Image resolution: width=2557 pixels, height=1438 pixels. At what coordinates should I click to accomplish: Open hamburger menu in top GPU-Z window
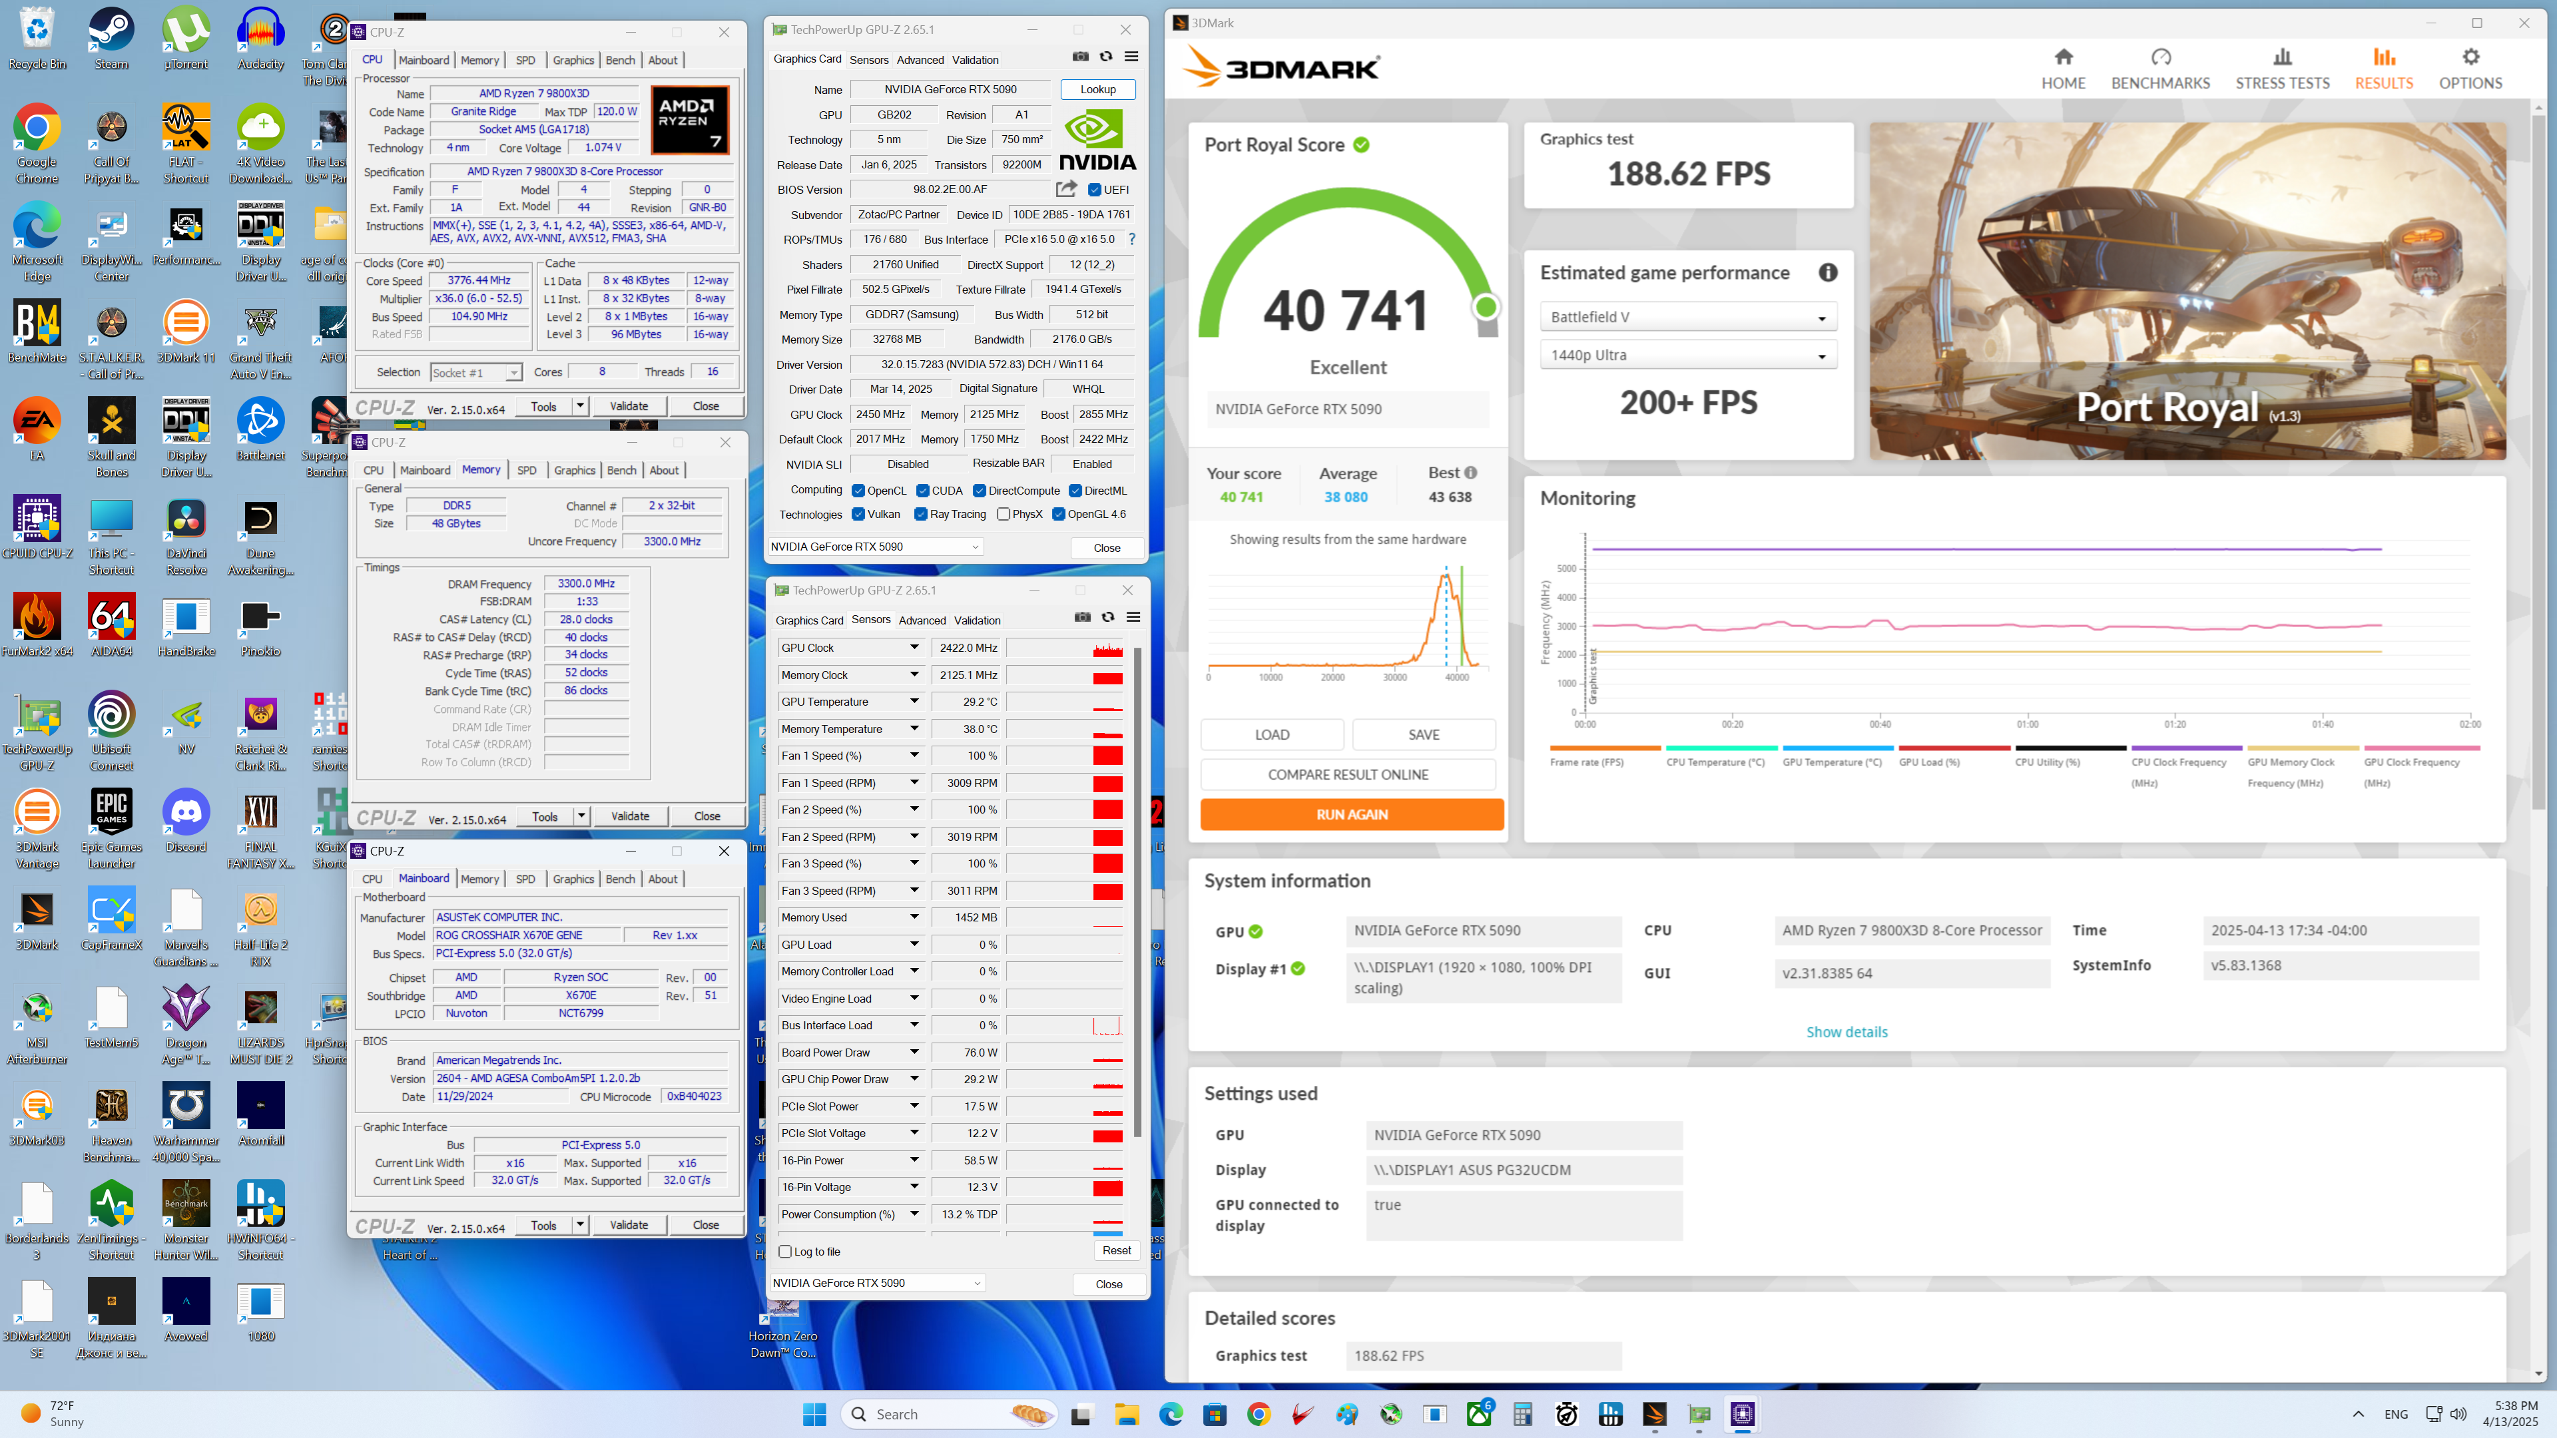1131,57
